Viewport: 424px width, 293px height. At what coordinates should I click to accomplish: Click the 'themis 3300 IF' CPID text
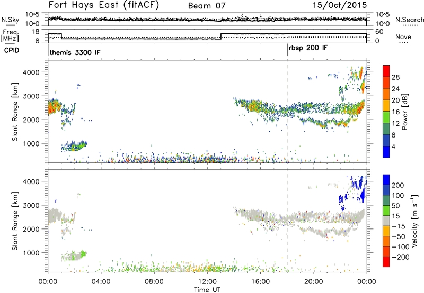[x=75, y=52]
